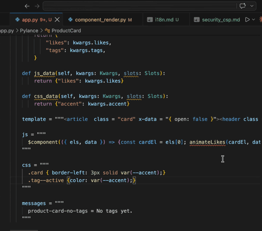Expand the chat dropdown chevron
Image resolution: width=262 pixels, height=231 pixels.
(252, 6)
